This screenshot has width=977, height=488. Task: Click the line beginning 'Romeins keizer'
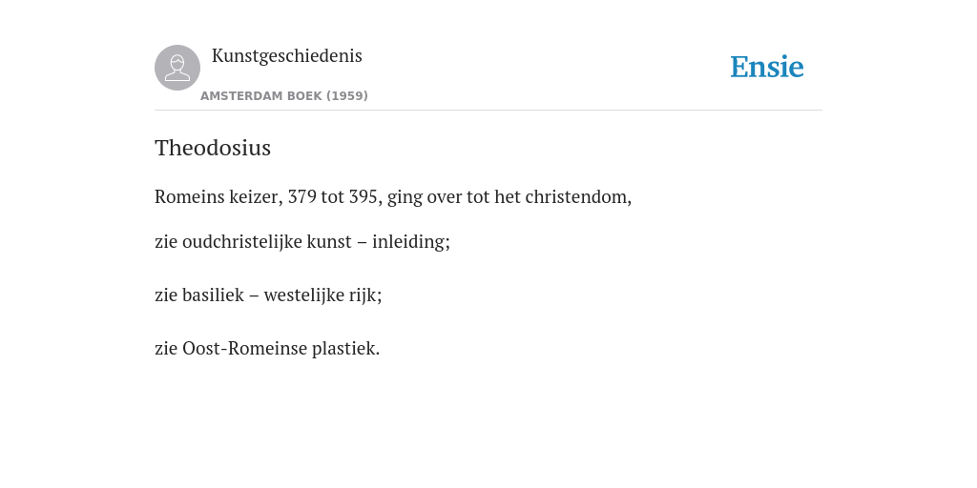[393, 196]
